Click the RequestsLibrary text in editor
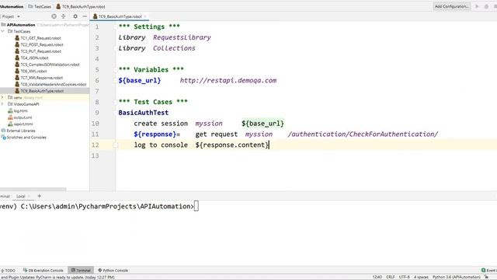 click(x=182, y=37)
